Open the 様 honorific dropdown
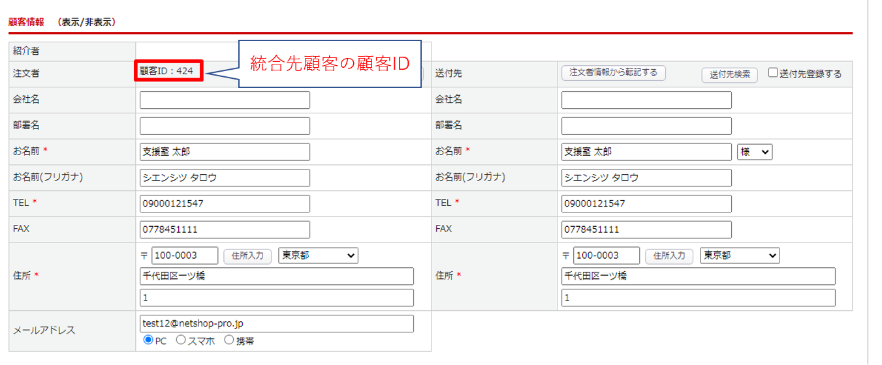Image resolution: width=882 pixels, height=365 pixels. tap(755, 152)
